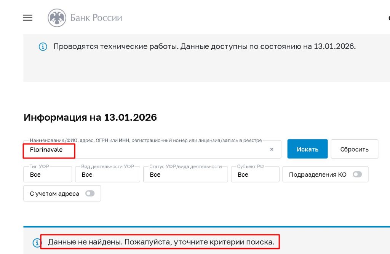
Task: Click the info icon next to technical works notice
Action: click(x=42, y=46)
